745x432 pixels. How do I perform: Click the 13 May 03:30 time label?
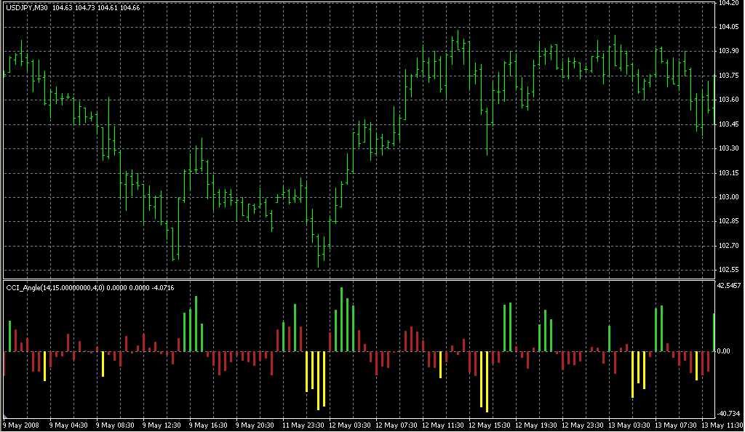629,425
